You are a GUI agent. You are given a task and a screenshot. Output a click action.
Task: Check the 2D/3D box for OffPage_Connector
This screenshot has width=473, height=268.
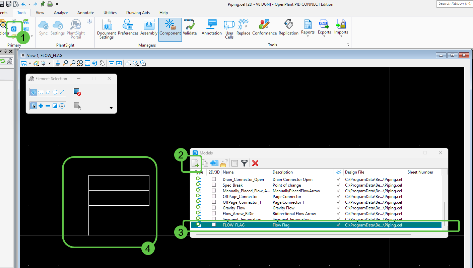point(214,196)
